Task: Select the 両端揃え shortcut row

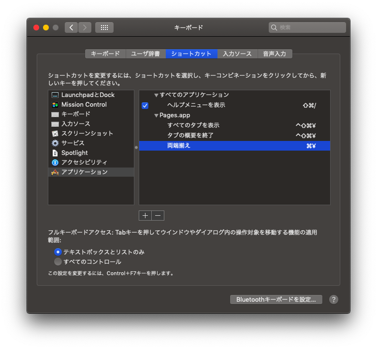Action: pos(234,146)
